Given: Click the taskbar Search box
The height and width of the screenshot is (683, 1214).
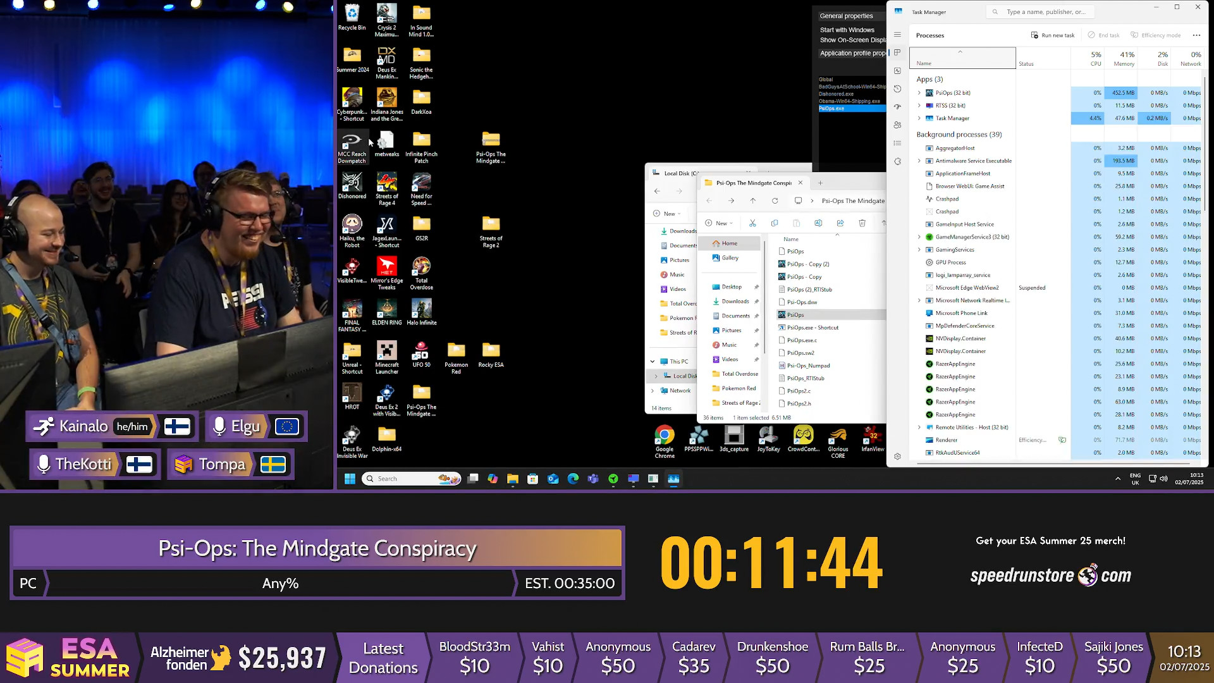Looking at the screenshot, I should coord(412,479).
